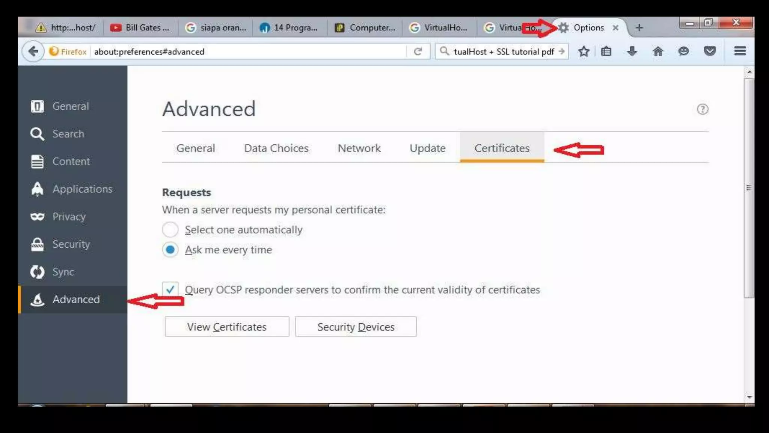Click the scroll-down arrow on the scrollbar
The image size is (769, 433).
749,397
